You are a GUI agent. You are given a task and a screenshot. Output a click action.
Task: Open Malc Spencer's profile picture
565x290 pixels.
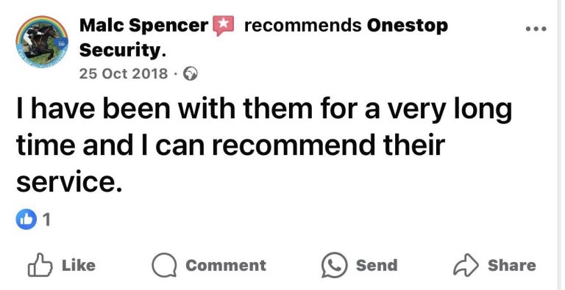(42, 41)
